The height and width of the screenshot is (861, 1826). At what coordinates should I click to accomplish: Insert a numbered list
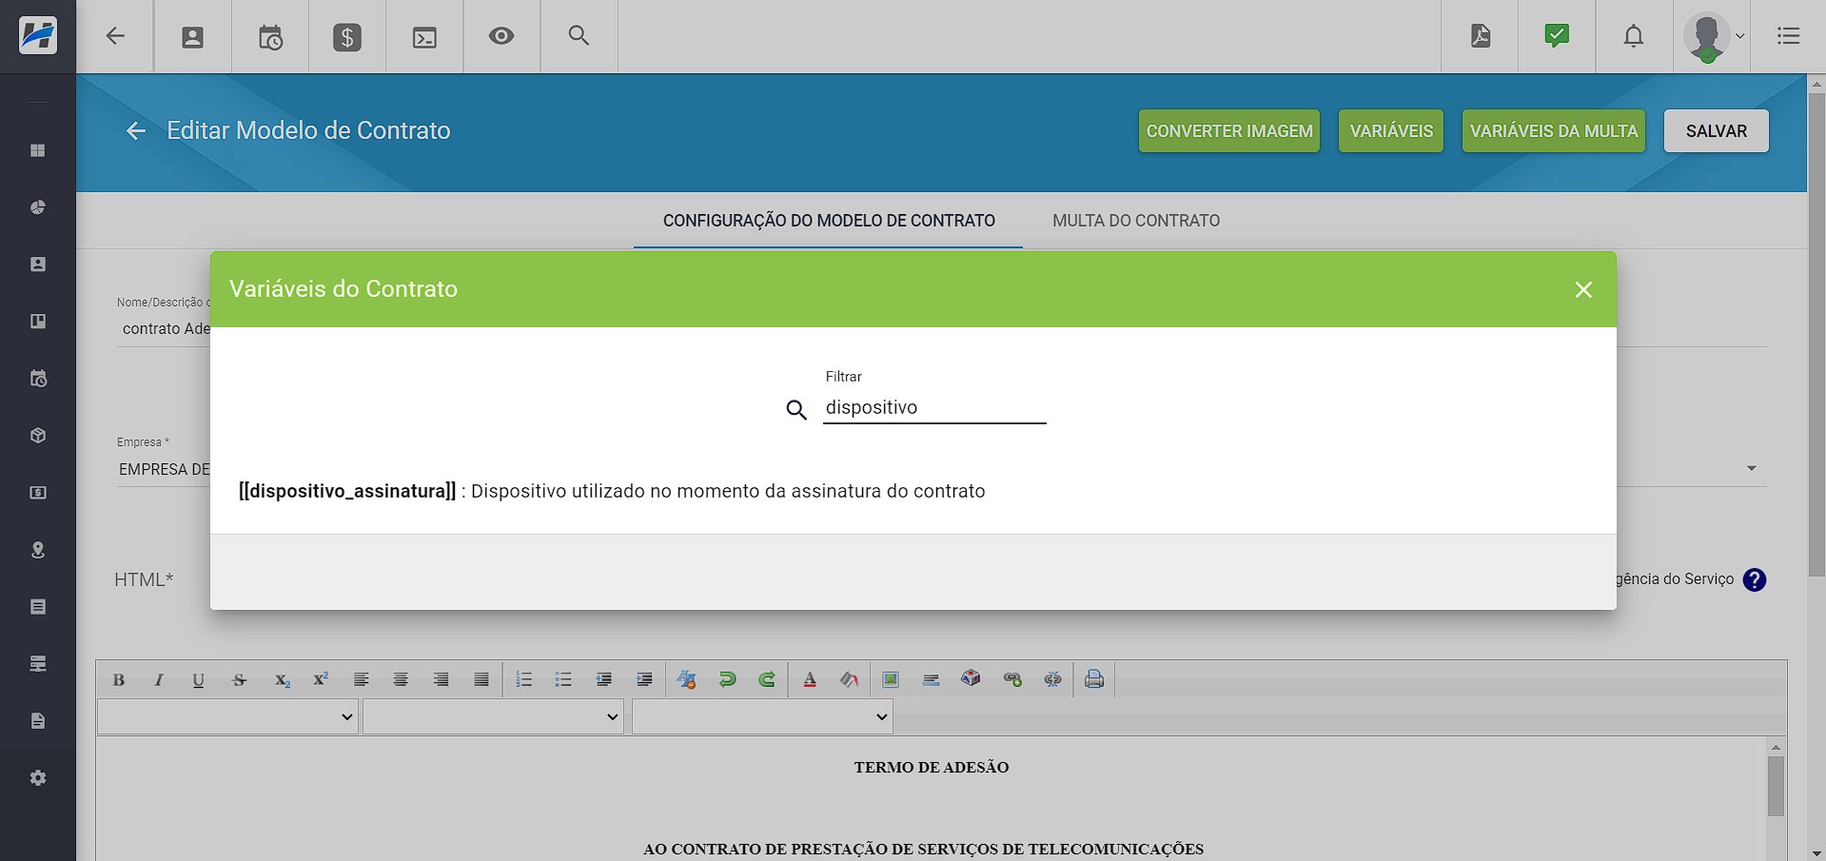[x=524, y=679]
